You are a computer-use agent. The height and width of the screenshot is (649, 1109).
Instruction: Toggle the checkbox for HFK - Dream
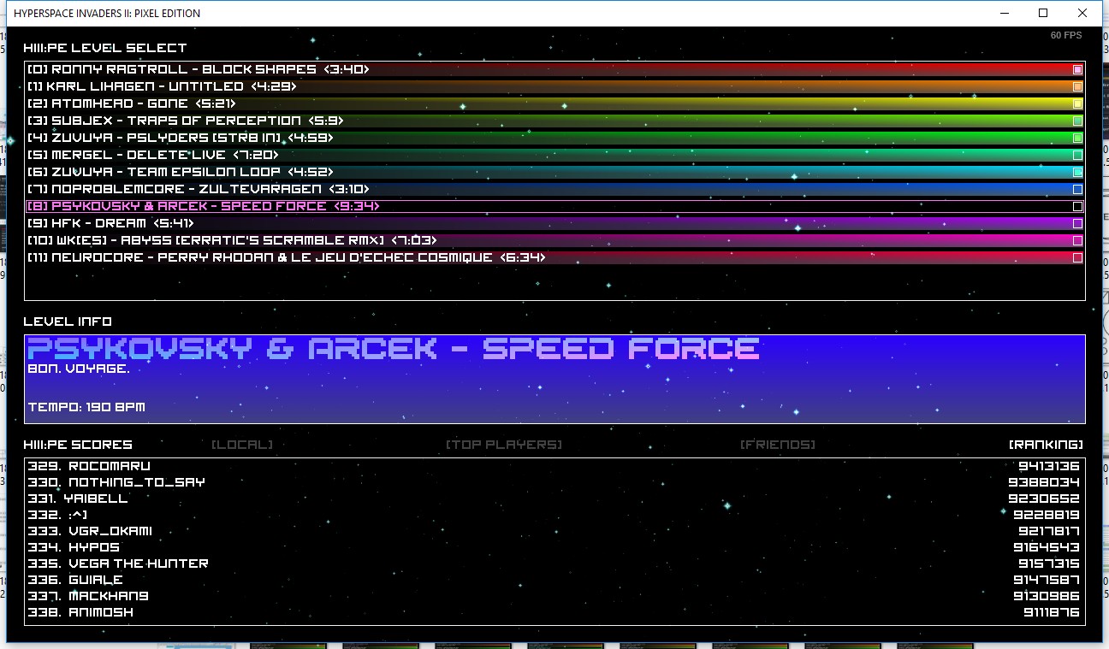pyautogui.click(x=1077, y=223)
